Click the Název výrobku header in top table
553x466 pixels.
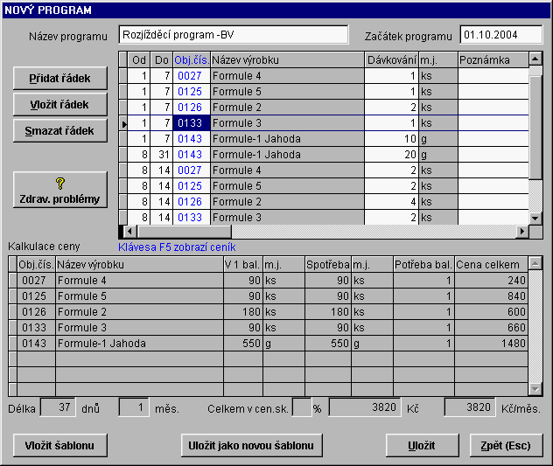pyautogui.click(x=287, y=60)
